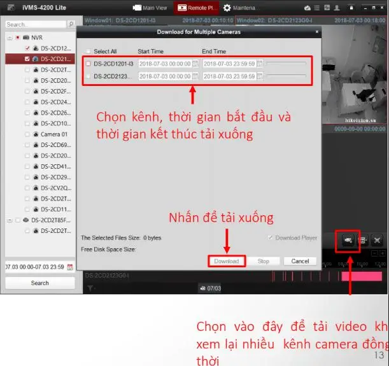Click the camera icon beside DS-2CD41...

[x=36, y=166]
